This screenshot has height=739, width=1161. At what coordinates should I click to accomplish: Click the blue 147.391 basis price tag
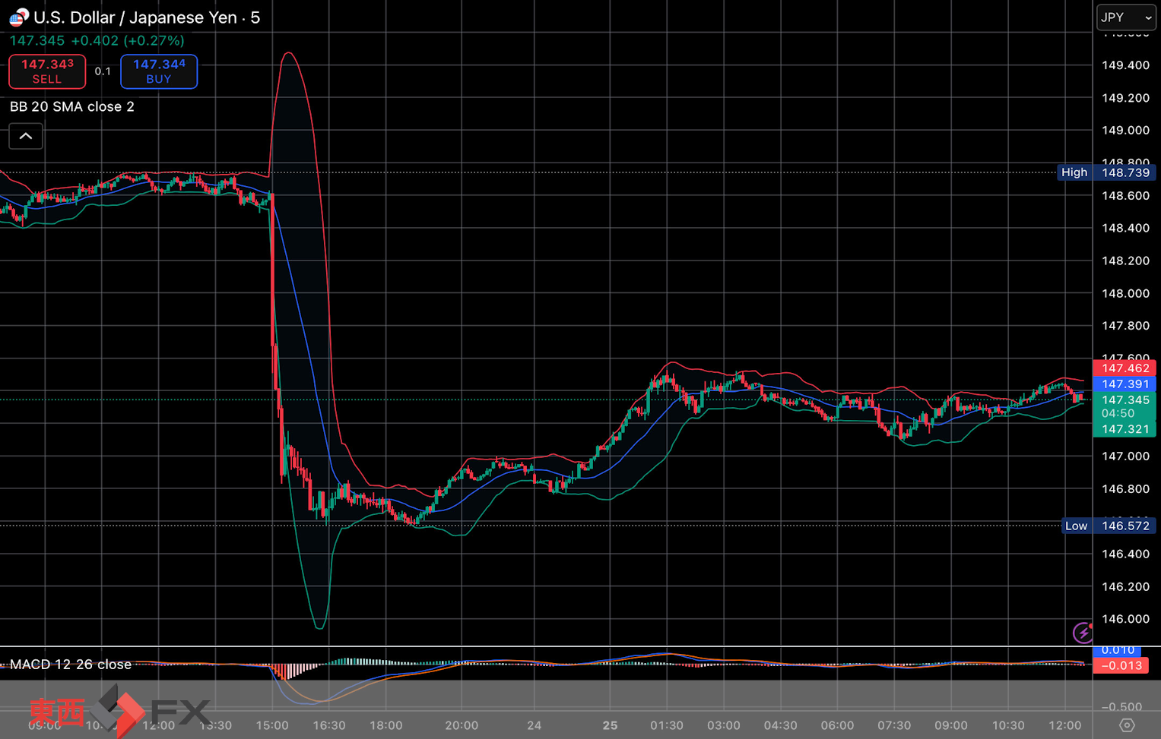tap(1125, 384)
